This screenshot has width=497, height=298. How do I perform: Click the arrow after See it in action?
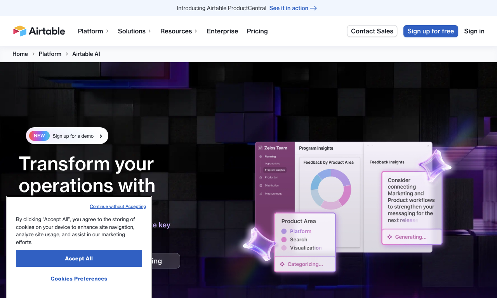pos(313,8)
